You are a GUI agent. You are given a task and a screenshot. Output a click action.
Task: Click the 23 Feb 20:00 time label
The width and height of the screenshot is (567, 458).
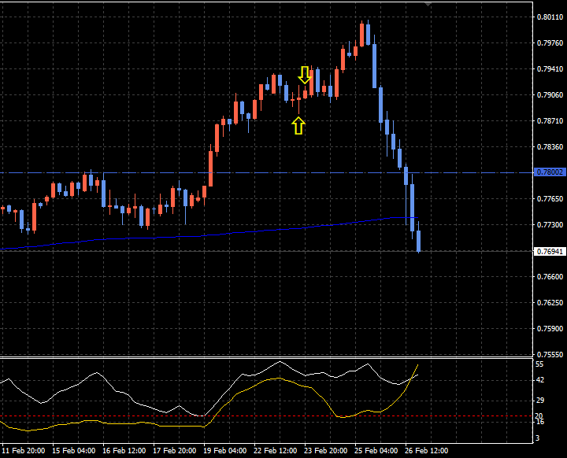click(x=325, y=451)
